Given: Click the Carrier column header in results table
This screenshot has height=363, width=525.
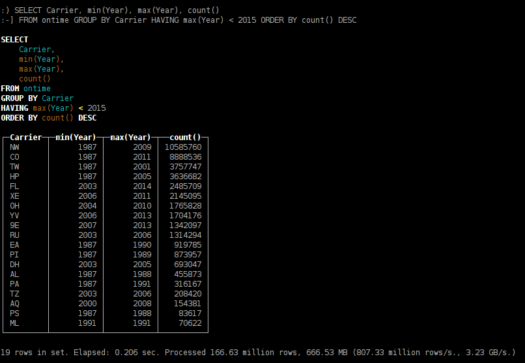Looking at the screenshot, I should pyautogui.click(x=26, y=138).
